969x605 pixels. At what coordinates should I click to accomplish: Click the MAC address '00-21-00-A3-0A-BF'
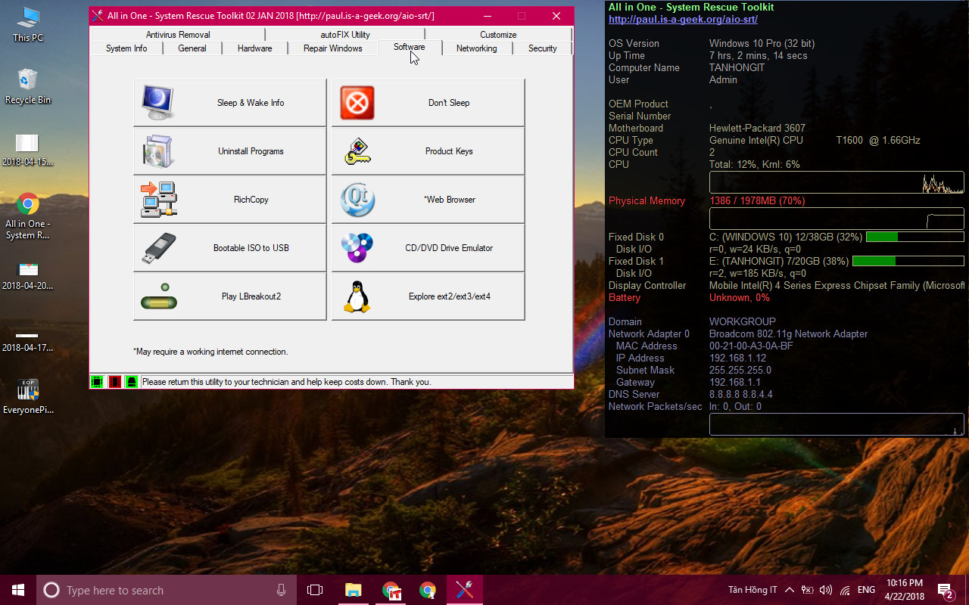(751, 346)
